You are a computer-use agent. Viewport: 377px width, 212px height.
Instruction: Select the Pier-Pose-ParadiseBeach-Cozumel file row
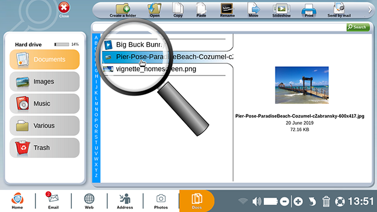point(168,57)
